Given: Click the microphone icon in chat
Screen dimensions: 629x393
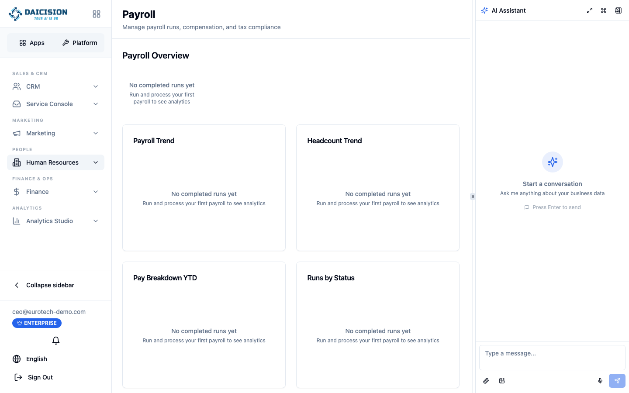Looking at the screenshot, I should pyautogui.click(x=600, y=381).
